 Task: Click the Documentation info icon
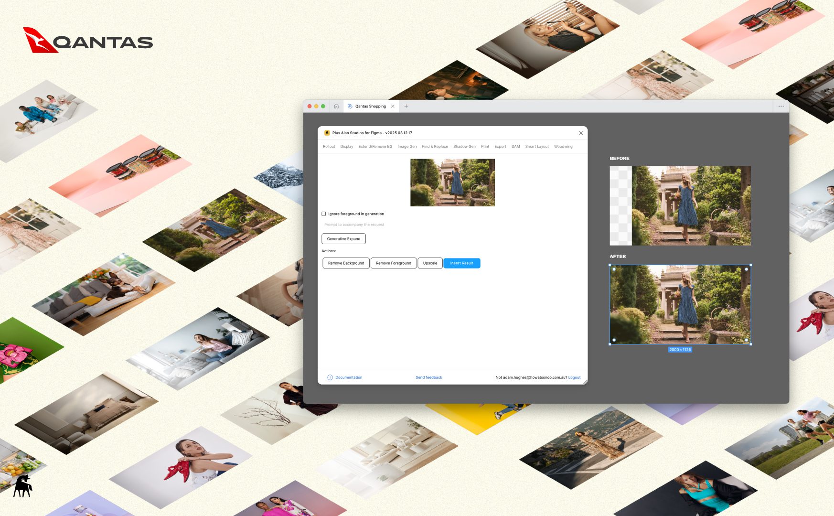(330, 377)
